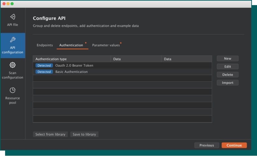Click Select from library button

(x=50, y=134)
